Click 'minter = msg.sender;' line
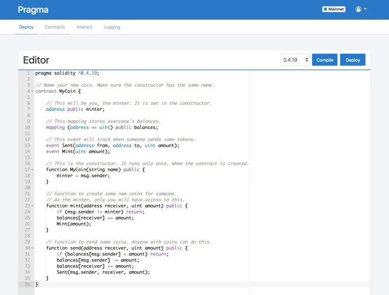389x295 pixels. point(83,176)
